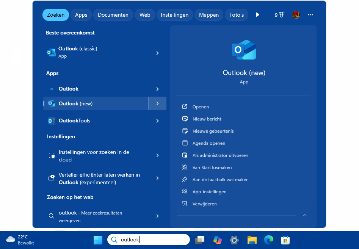Click the pin to taskbar icon
Screen dimensions: 359x249
(x=185, y=179)
